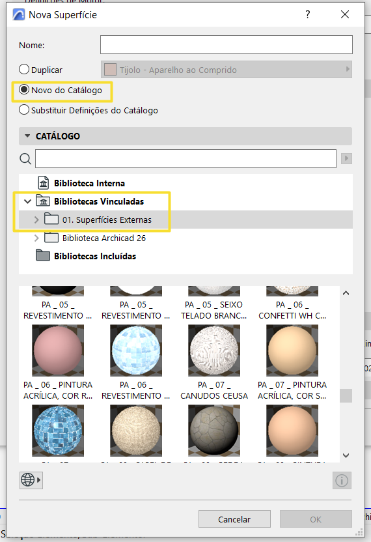
Task: Collapse the Bibliotecas Vinculadas tree node
Action: 27,201
